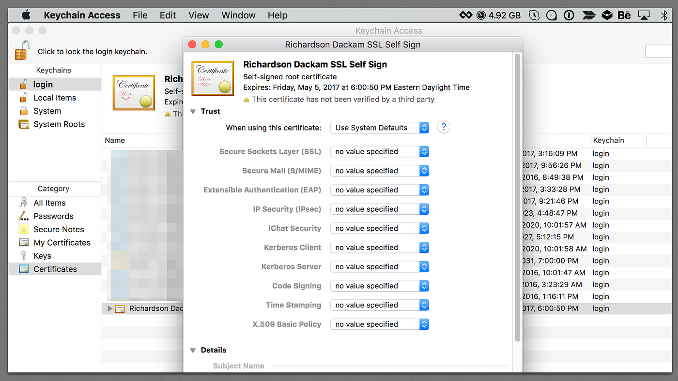Click the certificate icon in the dialog header
The width and height of the screenshot is (678, 381).
(213, 78)
